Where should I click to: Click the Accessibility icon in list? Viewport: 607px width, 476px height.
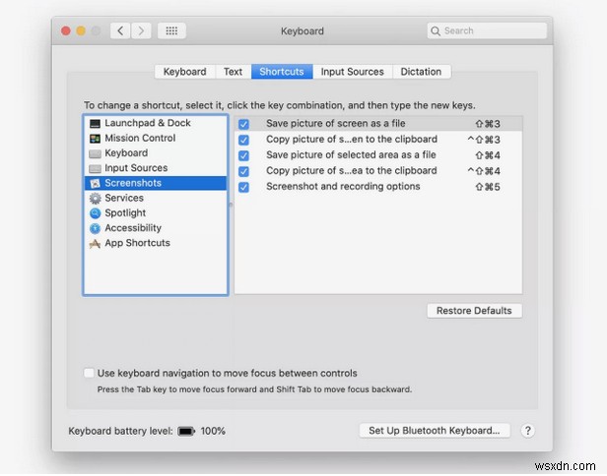pyautogui.click(x=95, y=228)
